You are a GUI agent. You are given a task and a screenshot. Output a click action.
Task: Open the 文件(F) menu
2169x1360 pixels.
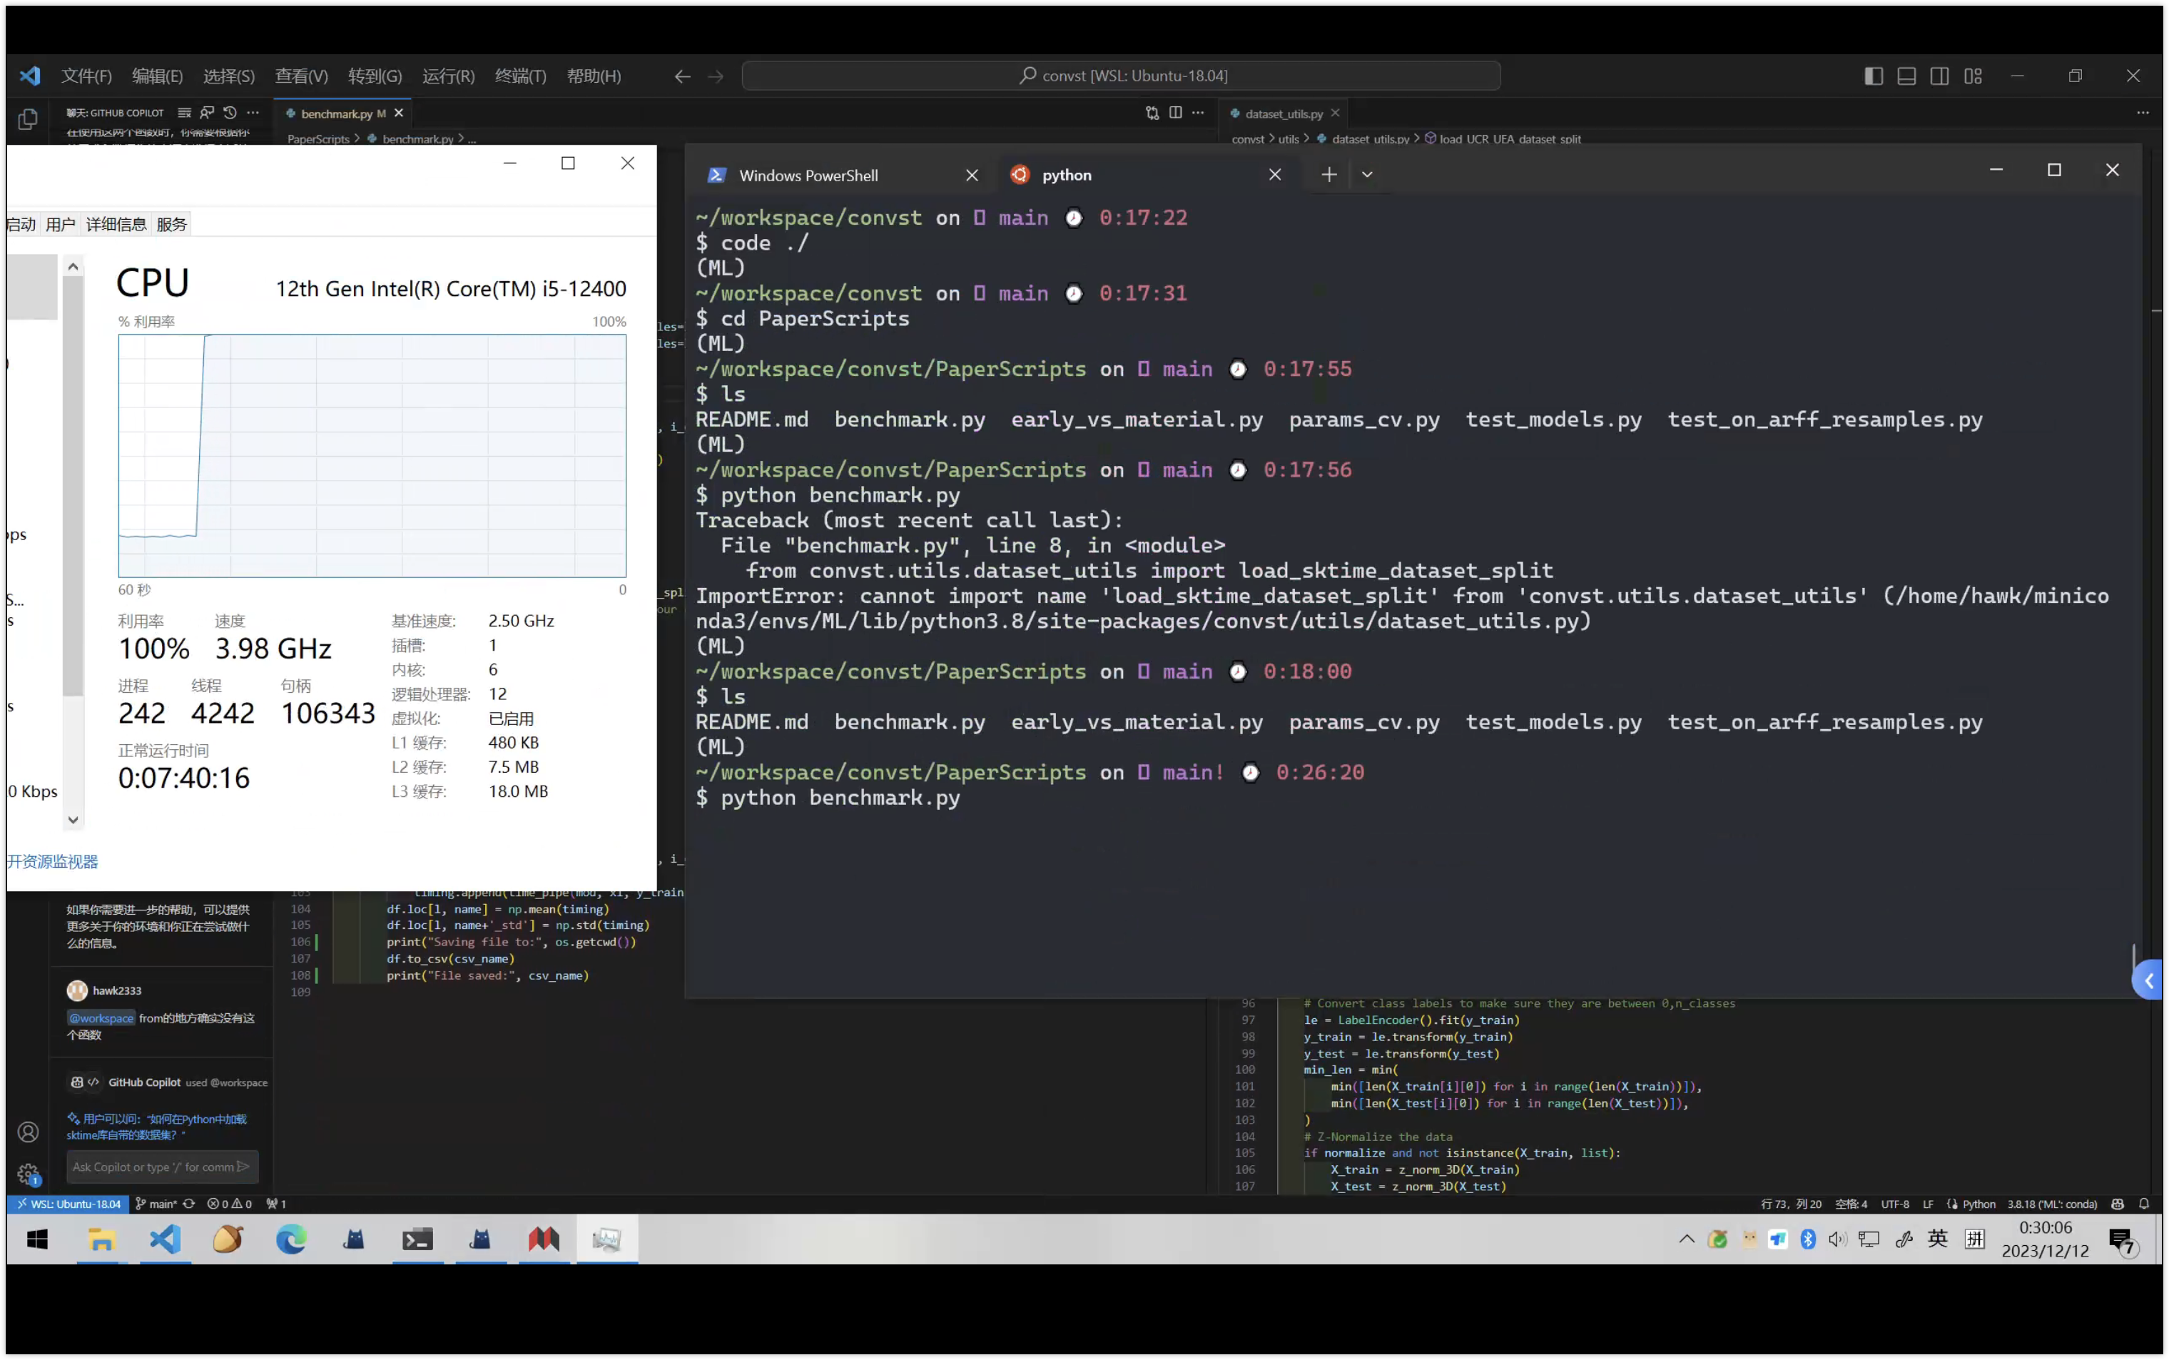pyautogui.click(x=86, y=76)
